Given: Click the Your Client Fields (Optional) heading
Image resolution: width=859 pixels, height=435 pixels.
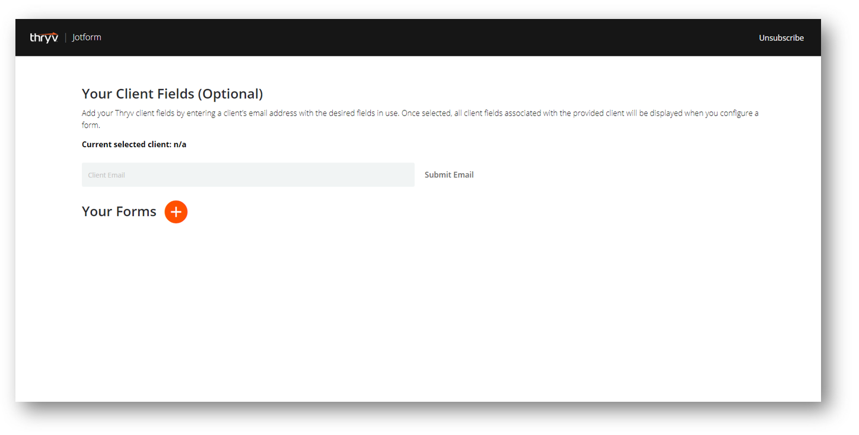Looking at the screenshot, I should pyautogui.click(x=172, y=94).
